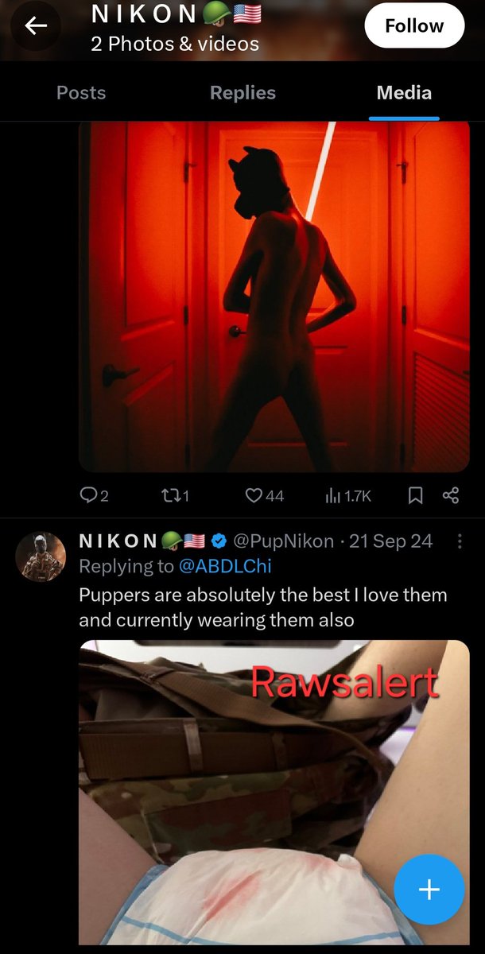Select the Media tab
485x954 pixels.
point(404,93)
